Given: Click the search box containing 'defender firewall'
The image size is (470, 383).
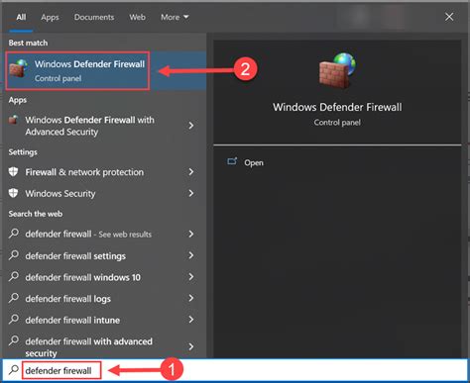Looking at the screenshot, I should [x=235, y=370].
